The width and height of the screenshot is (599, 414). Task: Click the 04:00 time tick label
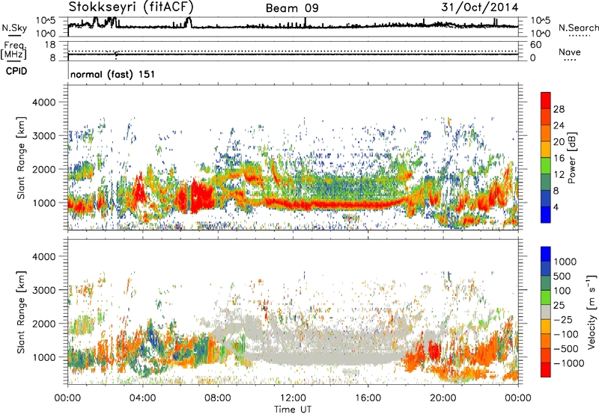coord(143,398)
